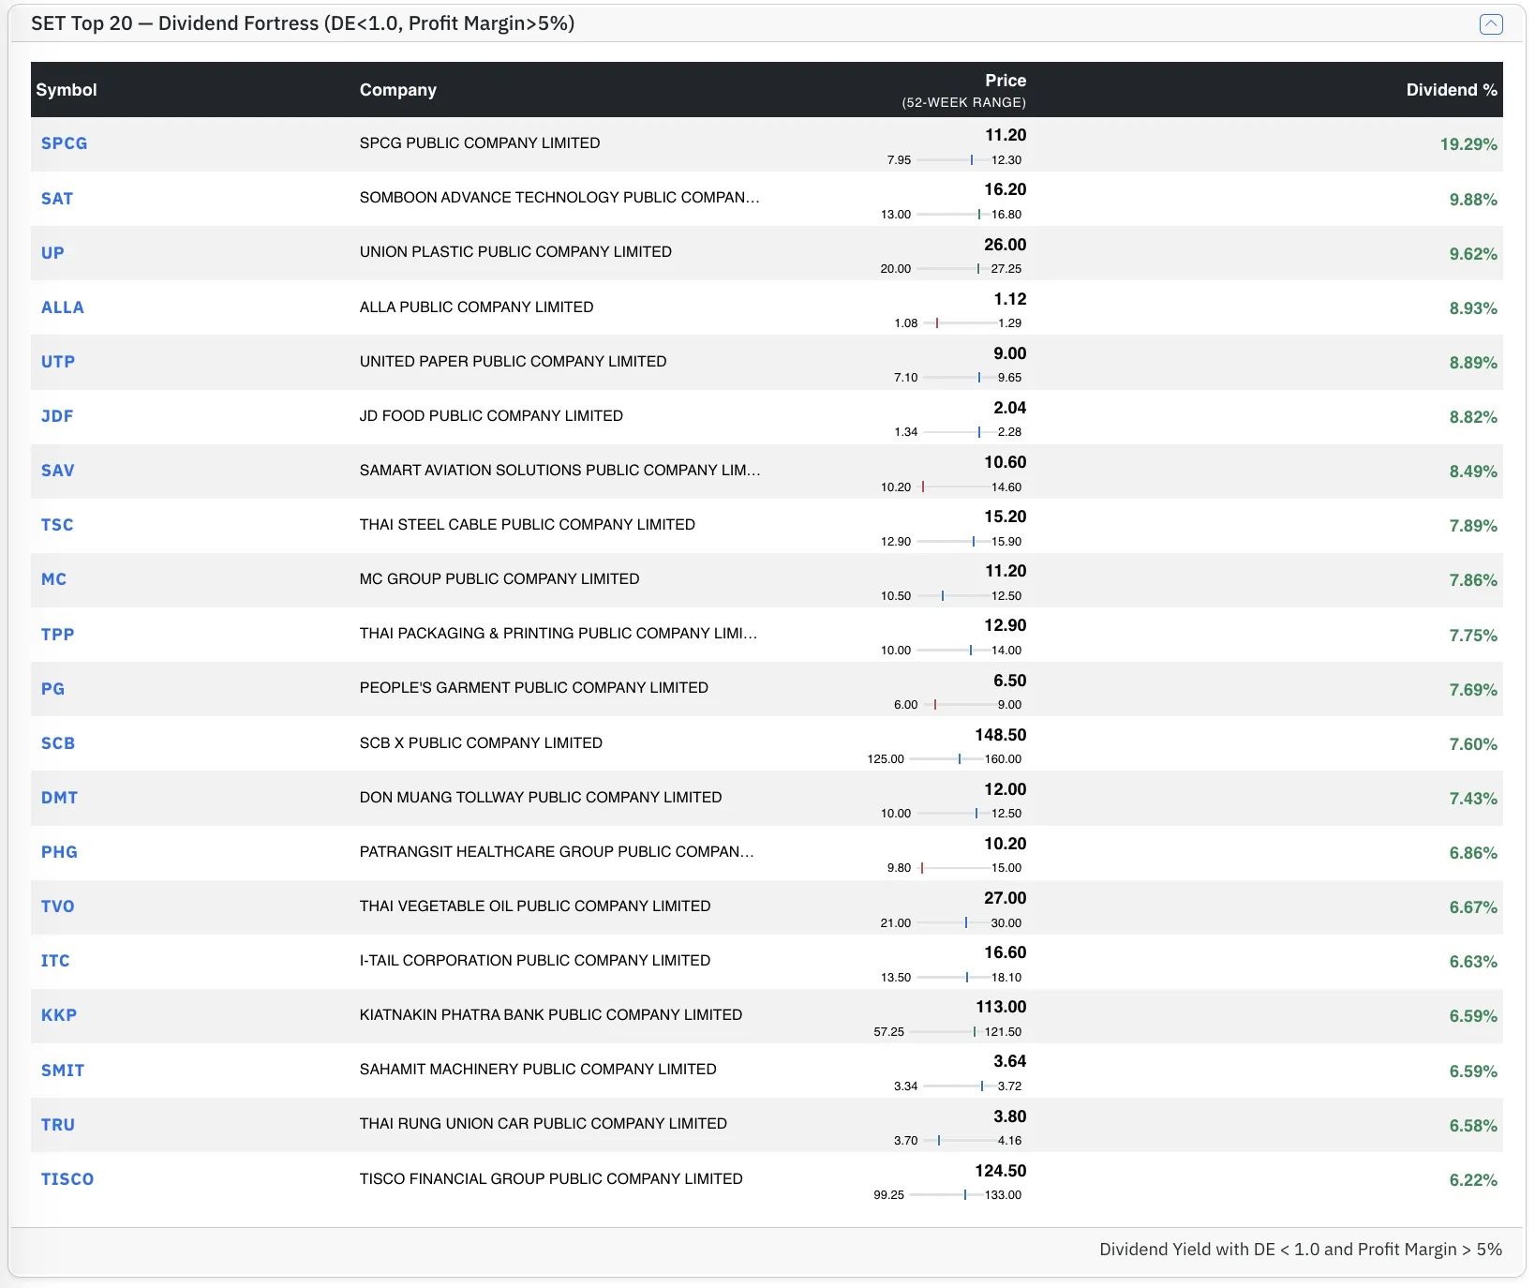Click ALLA PUBLIC COMPANY LIMITED name
Screen dimensions: 1535x1288
[x=476, y=307]
